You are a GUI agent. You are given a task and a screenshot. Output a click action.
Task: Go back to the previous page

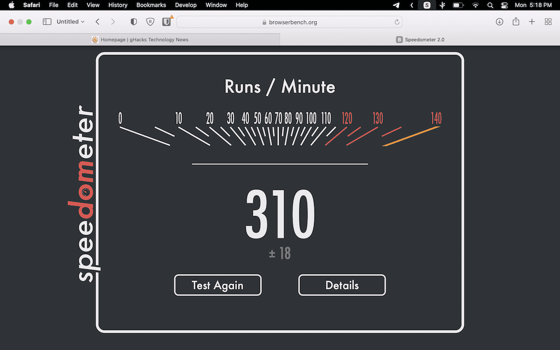(97, 22)
